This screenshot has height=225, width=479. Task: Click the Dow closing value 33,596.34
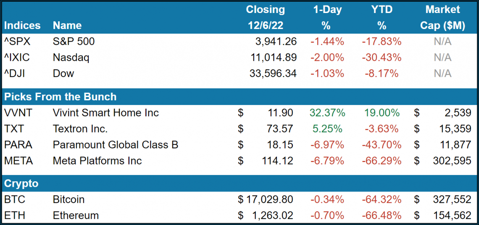pyautogui.click(x=273, y=73)
